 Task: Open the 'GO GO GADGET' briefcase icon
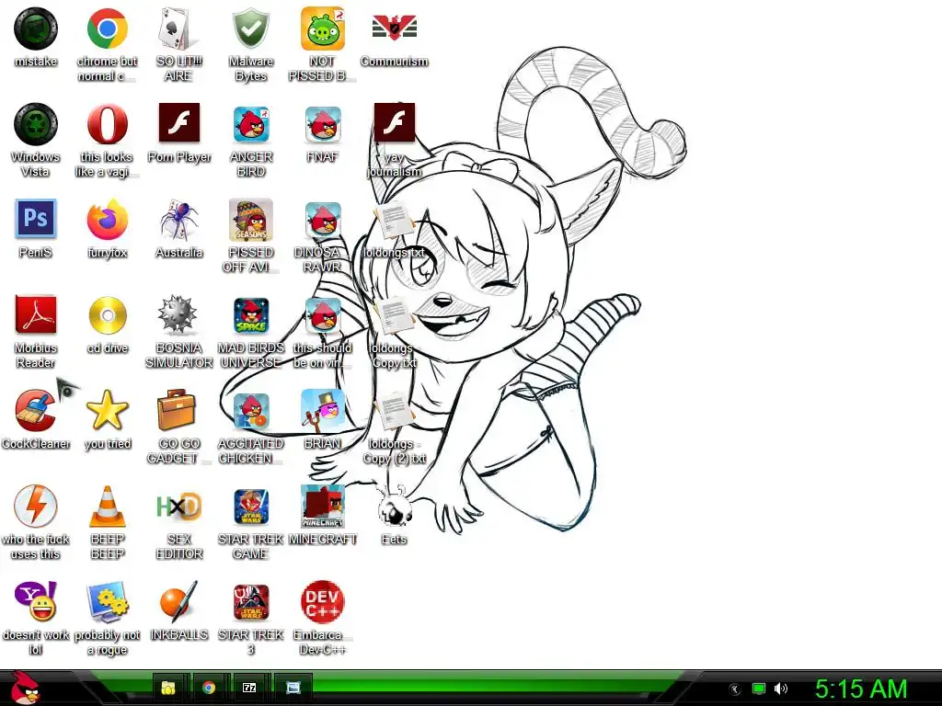pyautogui.click(x=178, y=410)
